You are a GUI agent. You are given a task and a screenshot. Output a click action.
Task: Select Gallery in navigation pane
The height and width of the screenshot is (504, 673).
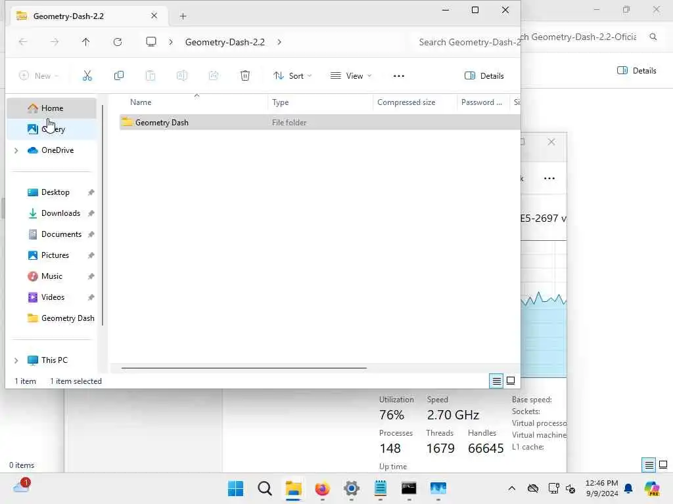51,129
